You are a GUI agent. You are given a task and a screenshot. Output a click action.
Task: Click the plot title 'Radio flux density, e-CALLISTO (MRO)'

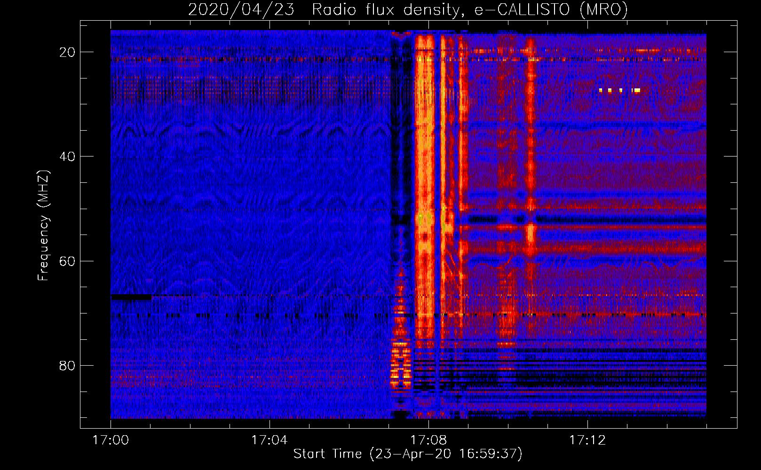click(470, 9)
